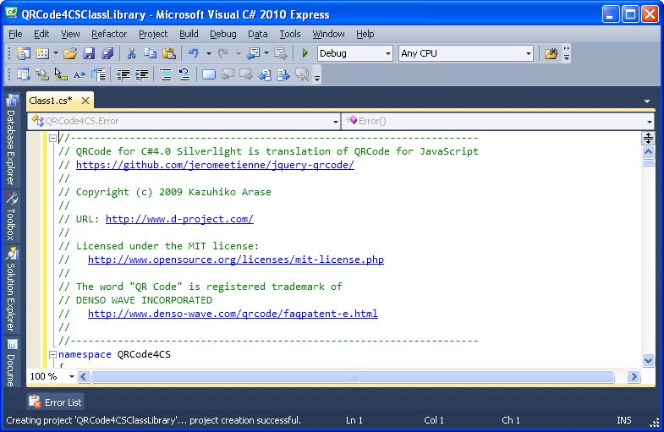Viewport: 664px width, 432px height.
Task: Open the Debug configuration dropdown
Action: (387, 53)
